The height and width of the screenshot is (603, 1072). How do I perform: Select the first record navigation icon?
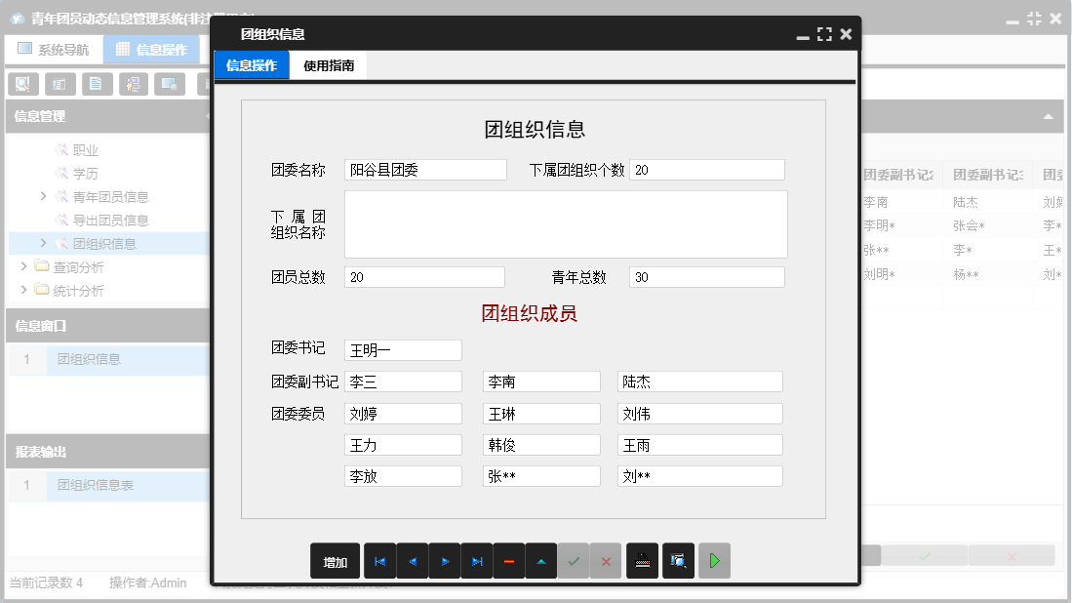pyautogui.click(x=380, y=561)
